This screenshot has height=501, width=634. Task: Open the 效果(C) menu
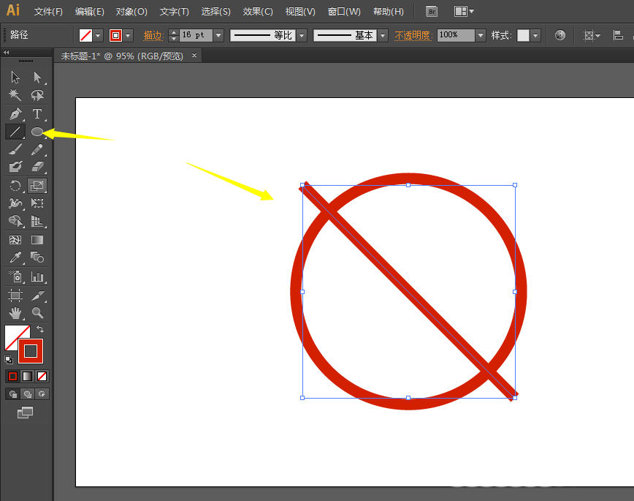(x=258, y=12)
